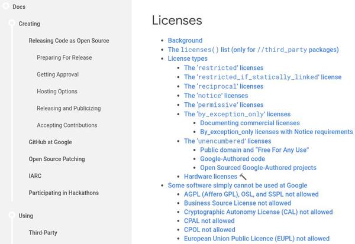Jump to the Background section link
Screen dimensions: 355x244
point(185,41)
